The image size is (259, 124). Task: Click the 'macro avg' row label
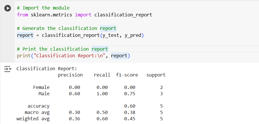click(x=37, y=112)
